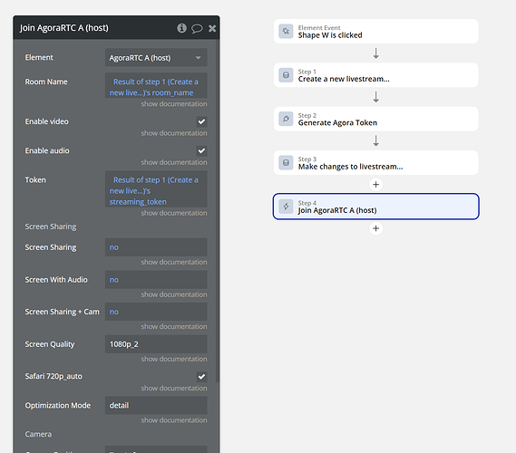516x453 pixels.
Task: Click the Screen Quality 1080p_2 field
Action: (x=156, y=344)
